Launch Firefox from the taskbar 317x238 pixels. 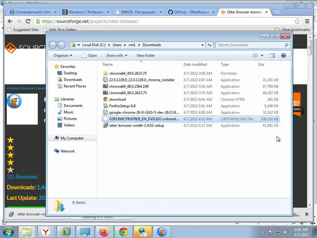pos(104,232)
